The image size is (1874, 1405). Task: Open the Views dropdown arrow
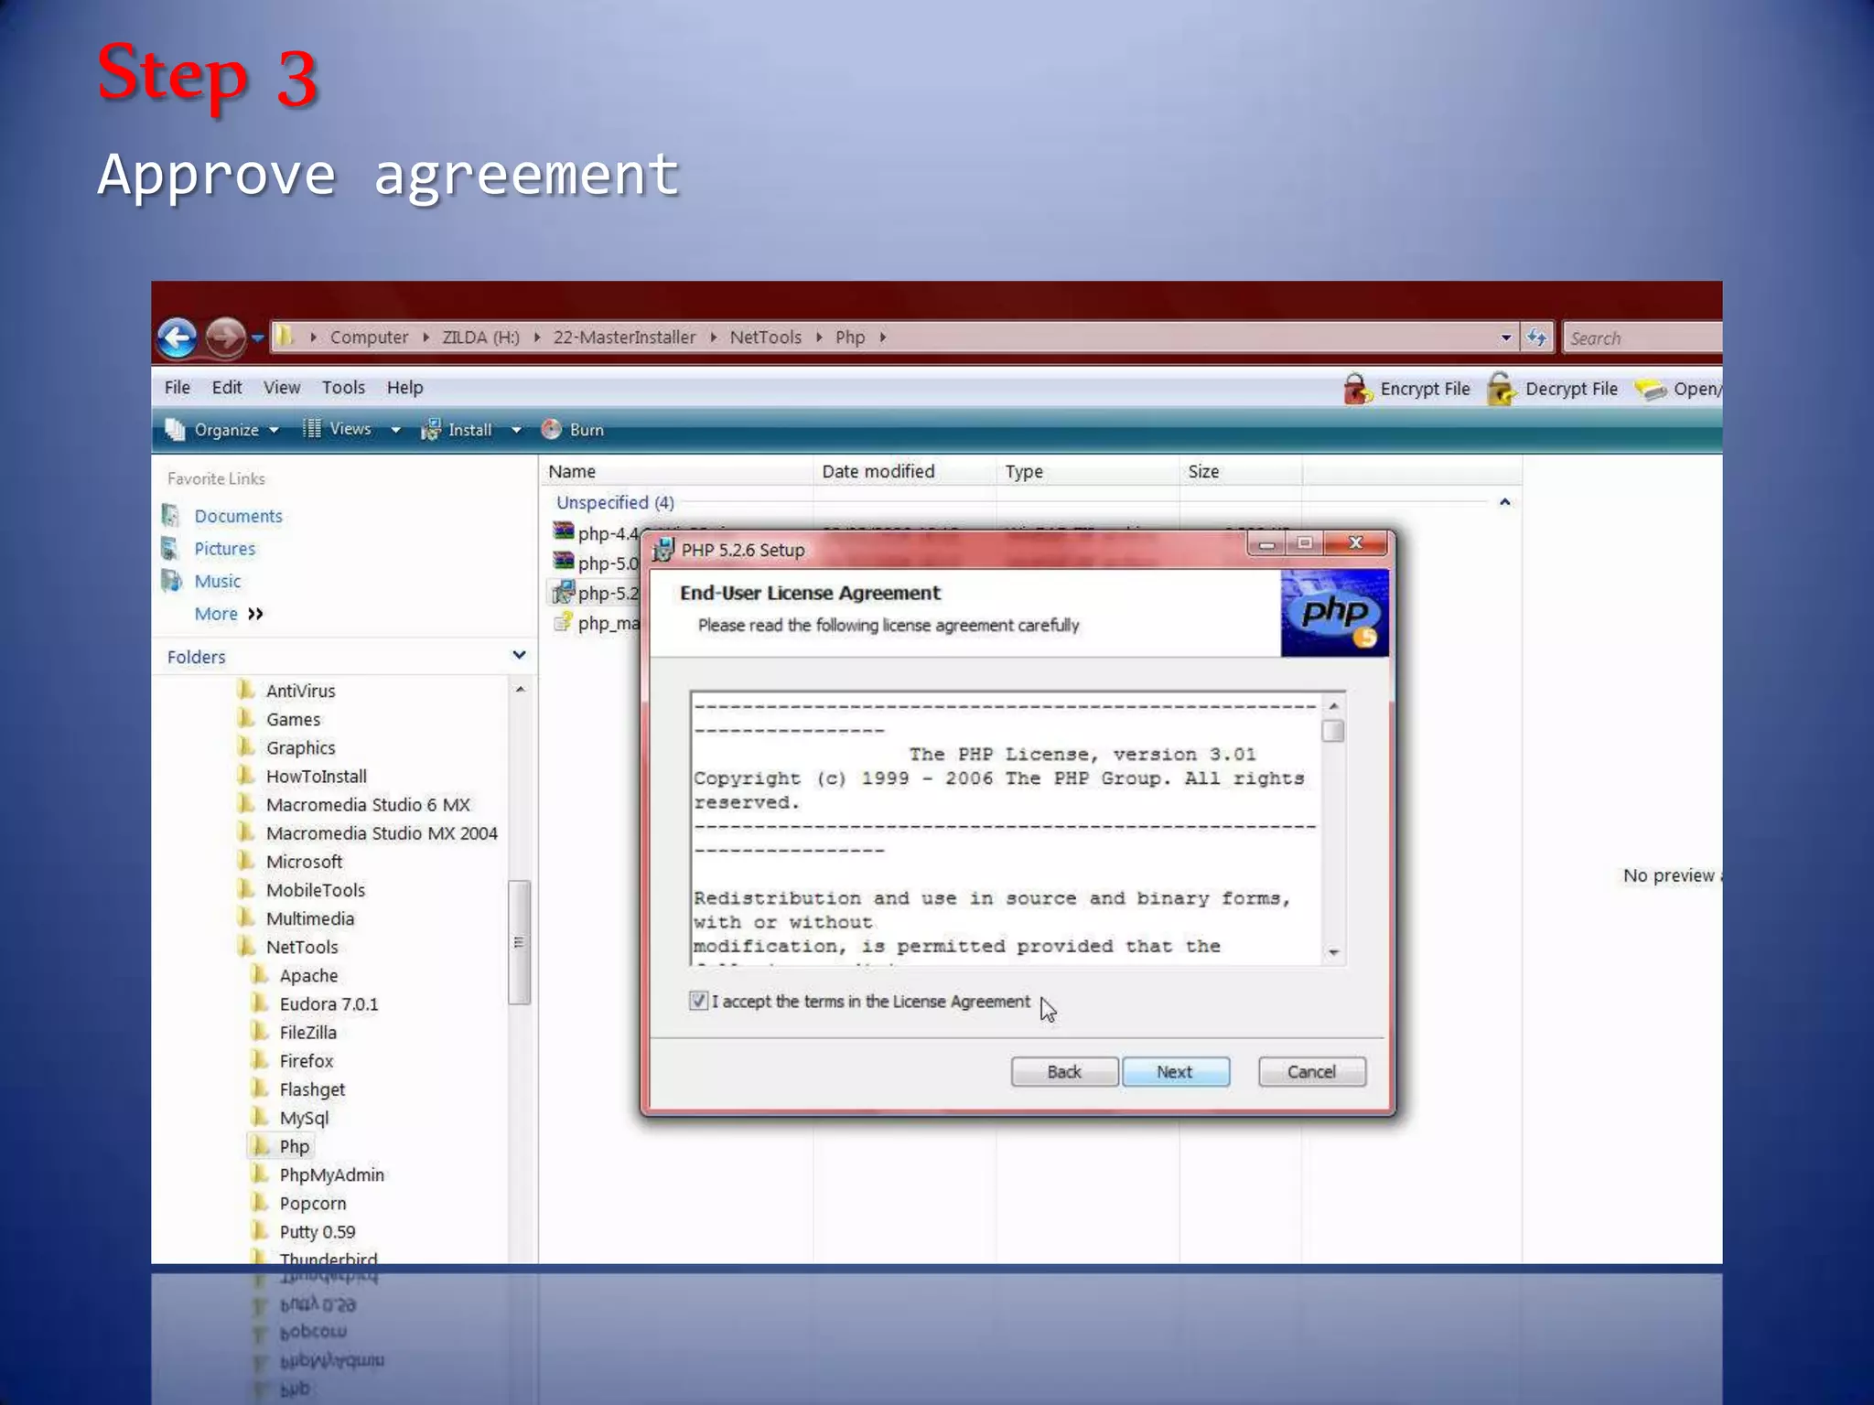coord(396,430)
